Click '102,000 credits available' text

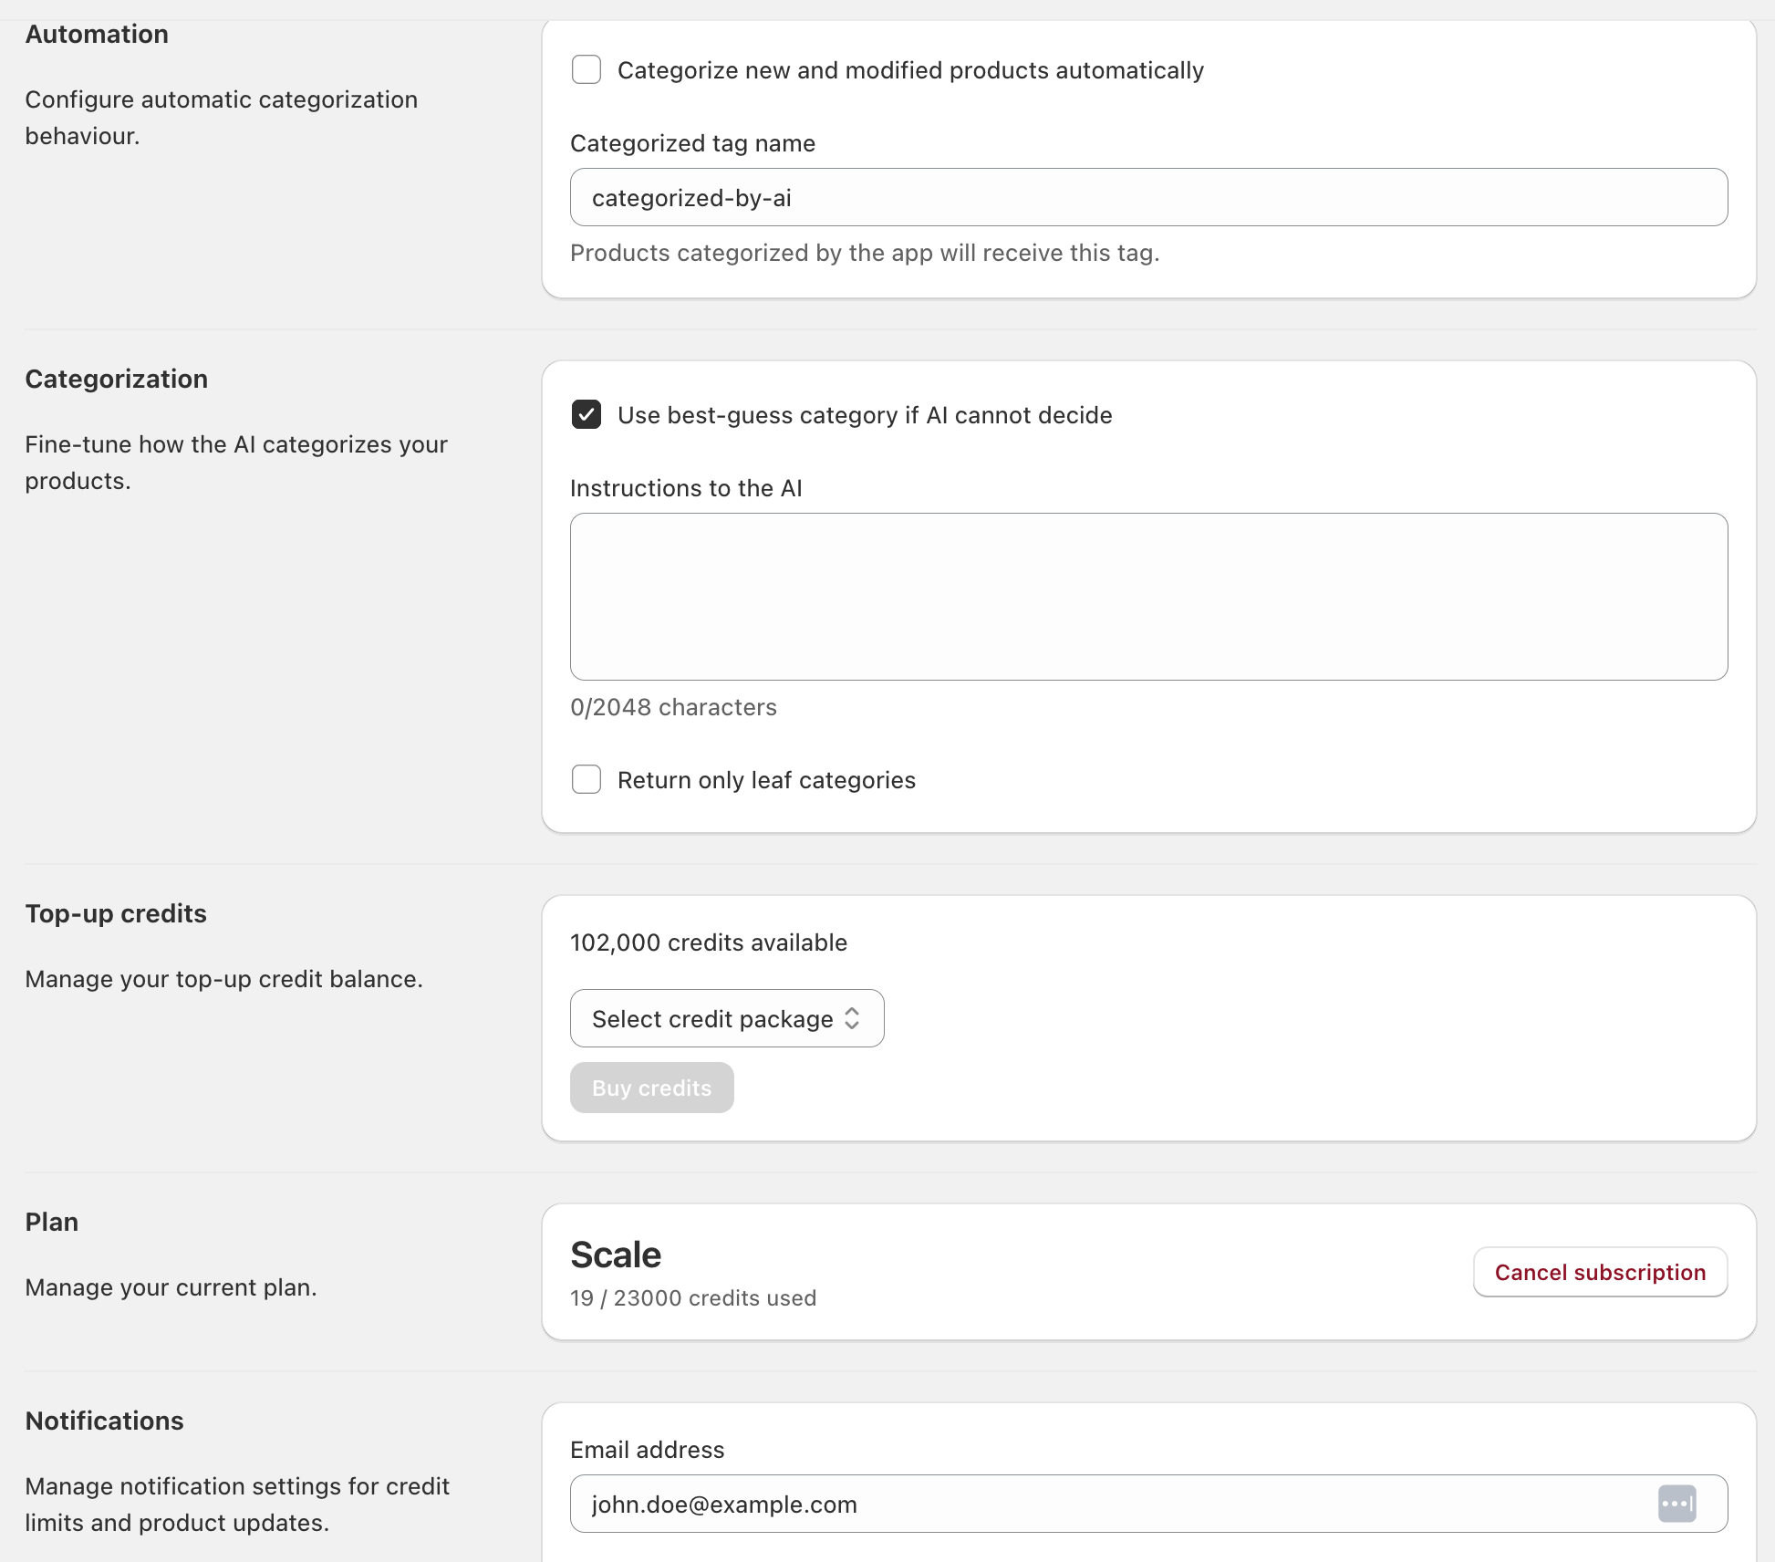(709, 942)
